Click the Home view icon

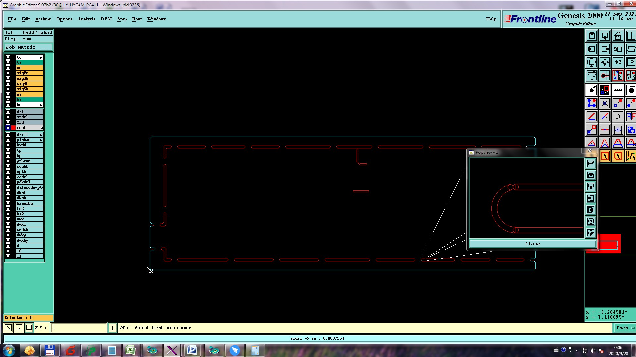618,36
